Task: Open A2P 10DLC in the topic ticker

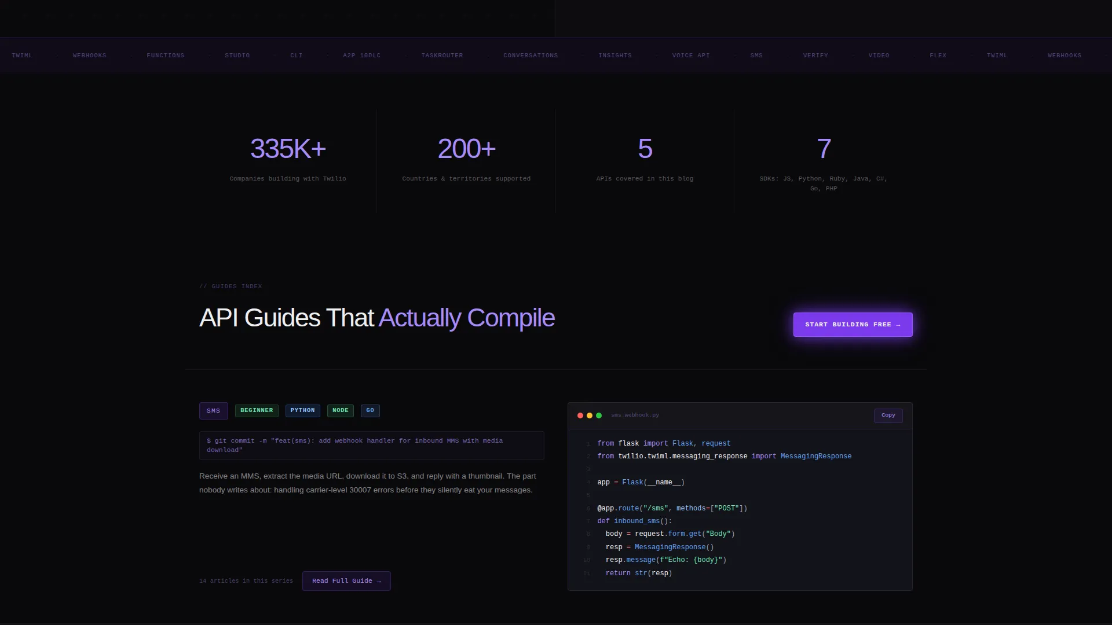Action: (362, 56)
